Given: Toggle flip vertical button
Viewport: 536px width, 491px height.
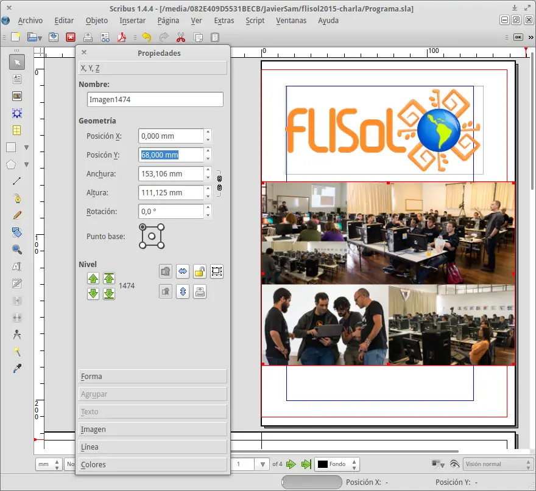Looking at the screenshot, I should 183,292.
